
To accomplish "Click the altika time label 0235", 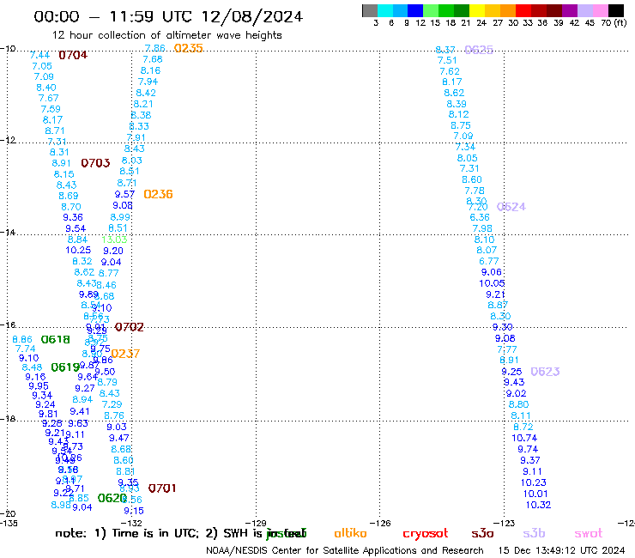I will pos(188,48).
